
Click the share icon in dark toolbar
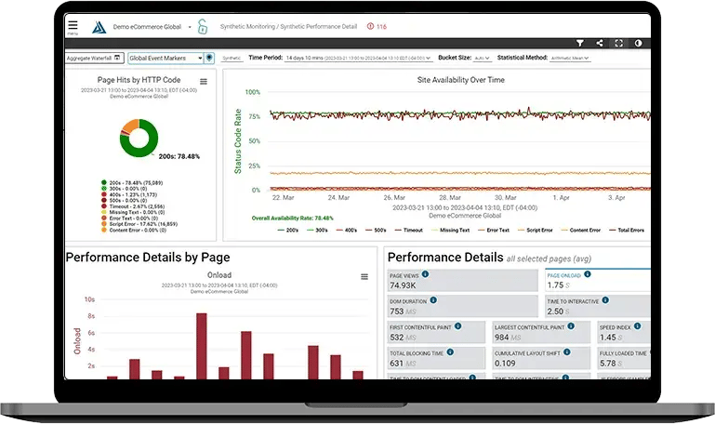click(x=600, y=43)
